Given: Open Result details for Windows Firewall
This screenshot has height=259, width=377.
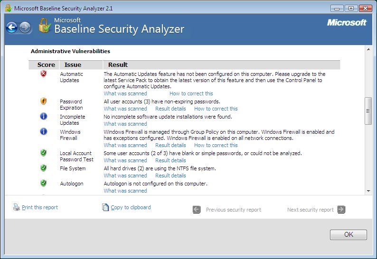Looking at the screenshot, I should pos(170,145).
